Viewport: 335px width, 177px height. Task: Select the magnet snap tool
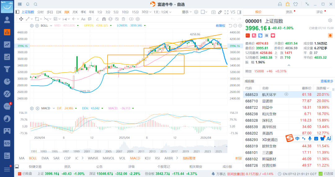(x=104, y=19)
